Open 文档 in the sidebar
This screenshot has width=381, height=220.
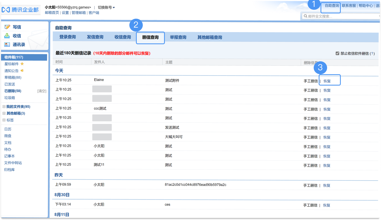point(8,143)
